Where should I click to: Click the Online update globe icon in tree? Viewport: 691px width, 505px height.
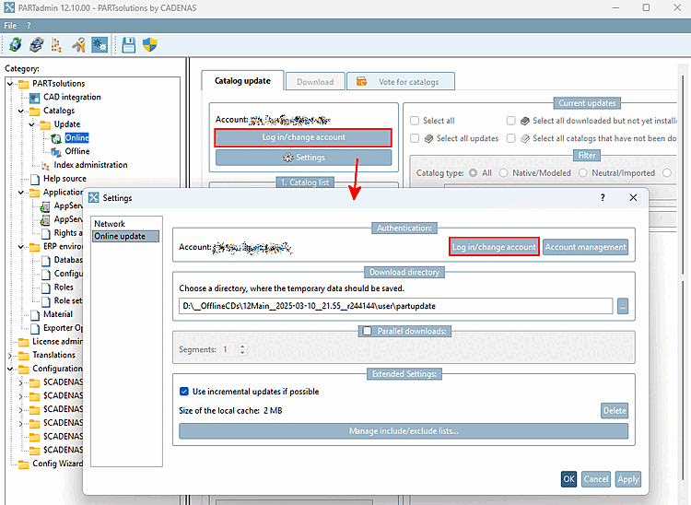tap(56, 138)
